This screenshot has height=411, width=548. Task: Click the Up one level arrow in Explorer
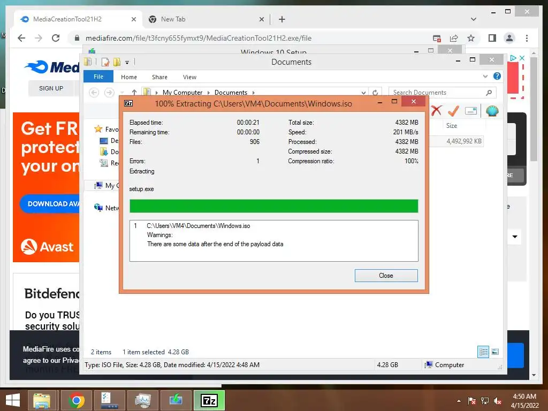pos(134,92)
